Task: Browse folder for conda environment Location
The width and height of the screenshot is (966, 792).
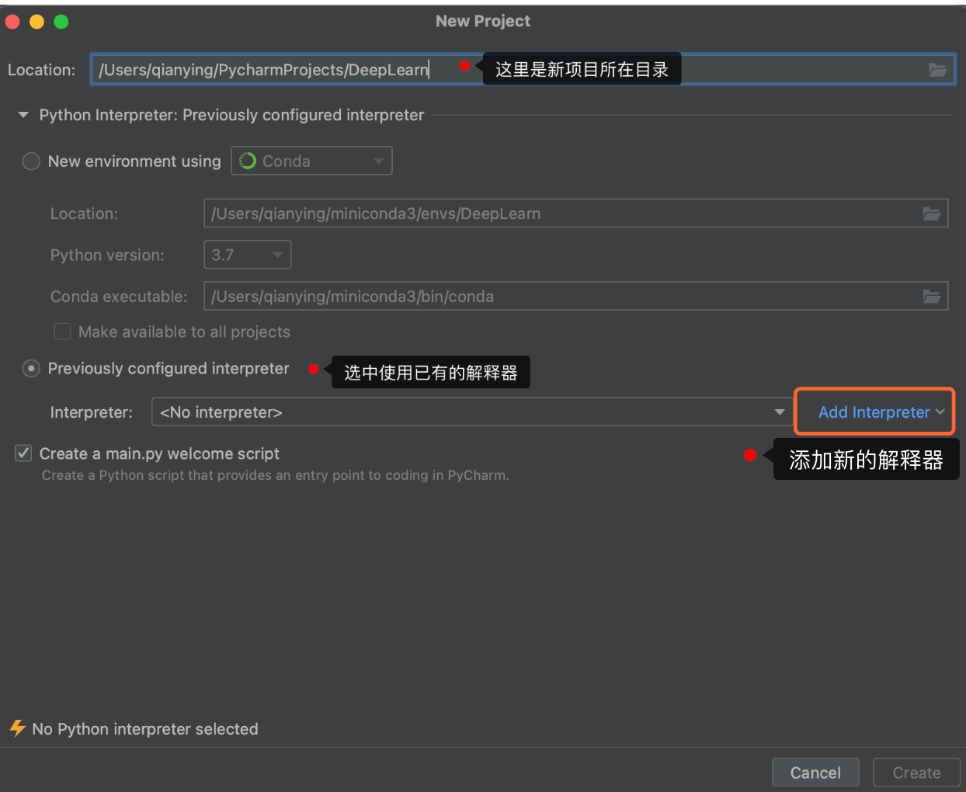Action: point(932,214)
